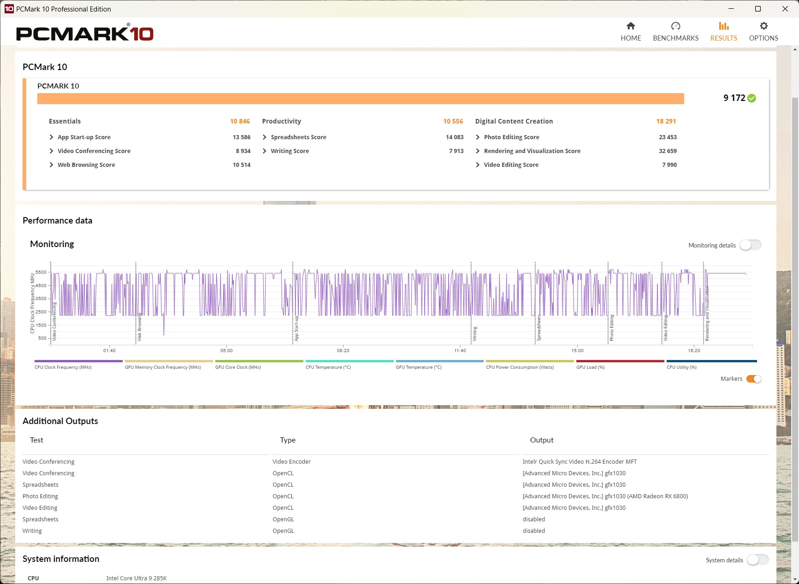The image size is (799, 584).
Task: Click the green valid score checkmark
Action: click(752, 98)
